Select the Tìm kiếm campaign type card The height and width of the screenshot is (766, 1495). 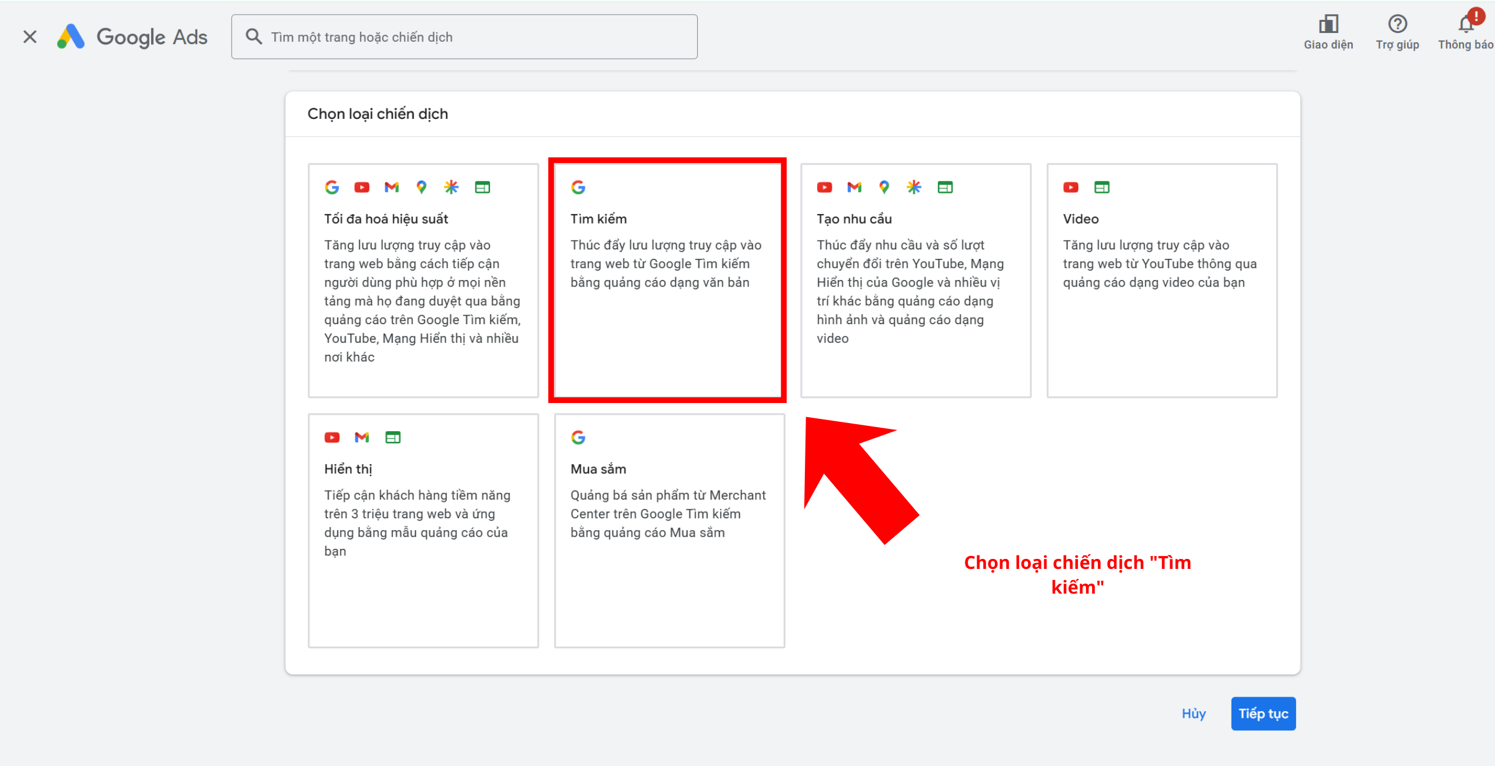[669, 281]
